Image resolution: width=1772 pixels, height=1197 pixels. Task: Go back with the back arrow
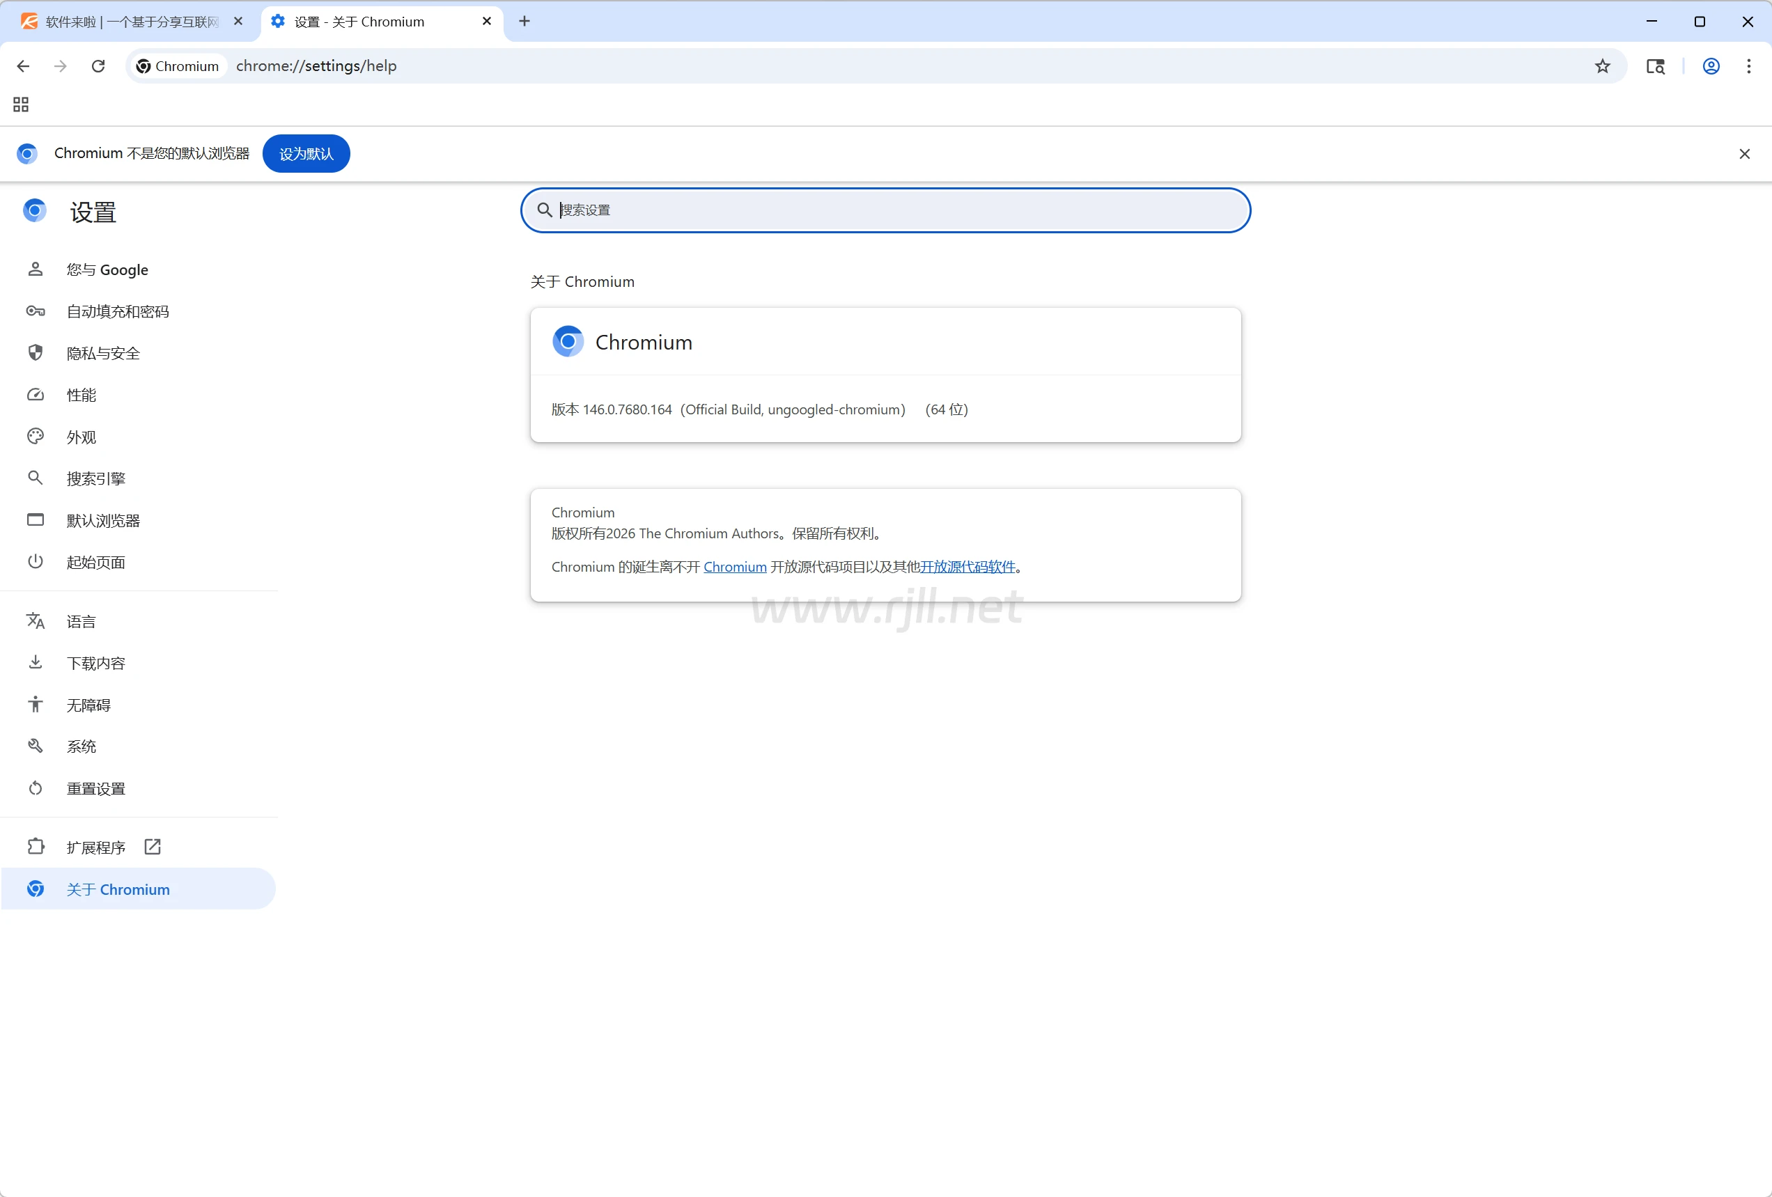pyautogui.click(x=24, y=66)
